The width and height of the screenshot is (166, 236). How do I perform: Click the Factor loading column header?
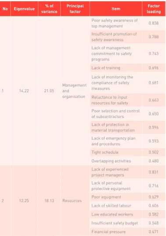[154, 9]
